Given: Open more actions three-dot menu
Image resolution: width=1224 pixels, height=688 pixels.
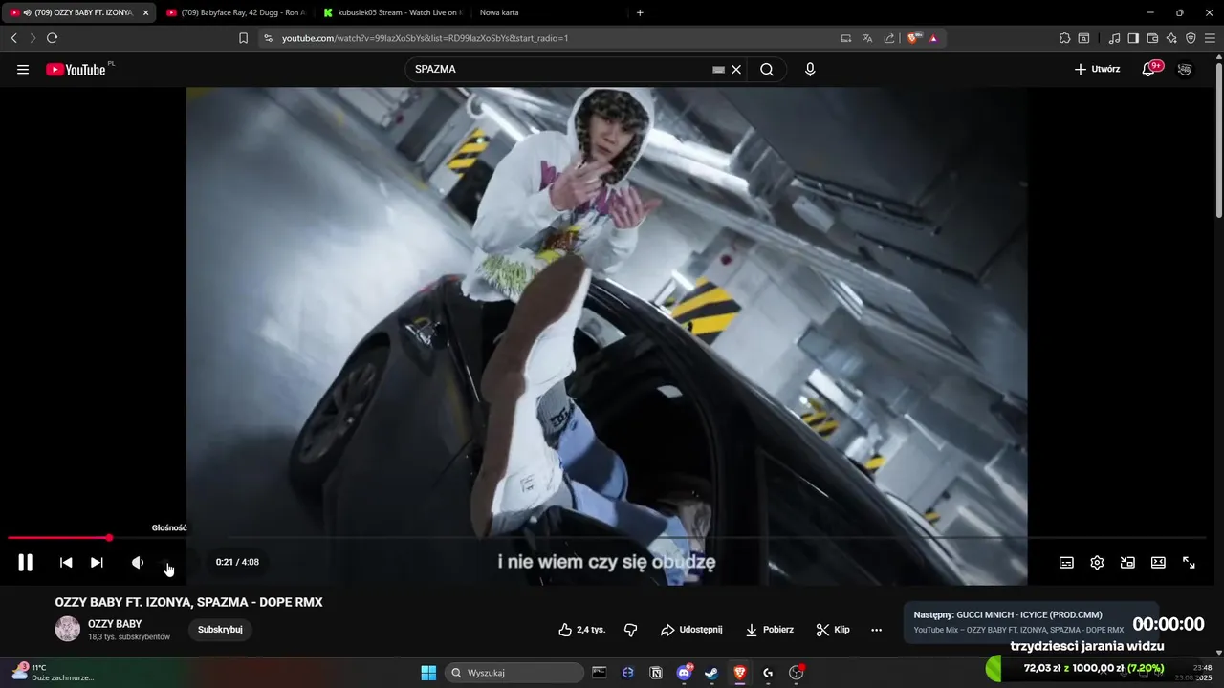Looking at the screenshot, I should [x=876, y=630].
